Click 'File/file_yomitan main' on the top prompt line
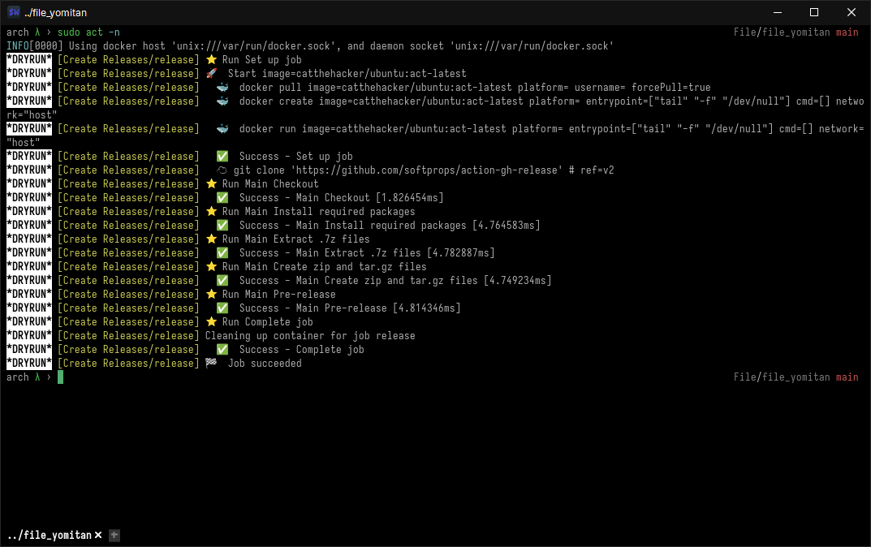The width and height of the screenshot is (871, 547). [796, 32]
